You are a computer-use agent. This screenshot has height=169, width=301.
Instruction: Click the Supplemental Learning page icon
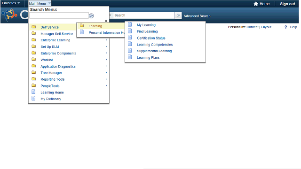click(130, 50)
